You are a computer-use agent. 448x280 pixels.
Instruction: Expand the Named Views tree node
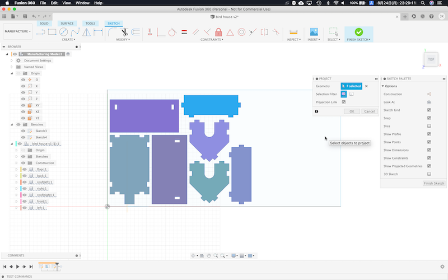(x=12, y=67)
